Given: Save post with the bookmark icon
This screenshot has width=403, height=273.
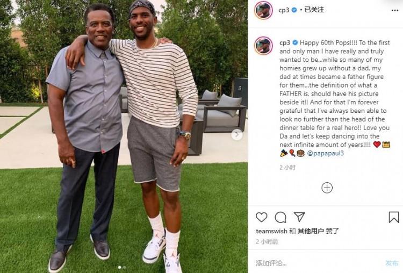Looking at the screenshot, I should (x=393, y=217).
